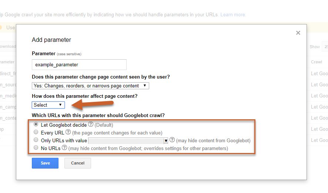Click the Download button behind the dialog
Screen dimensions: 328x193
pyautogui.click(x=8, y=46)
